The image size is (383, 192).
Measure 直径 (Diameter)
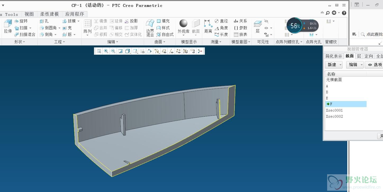221,21
